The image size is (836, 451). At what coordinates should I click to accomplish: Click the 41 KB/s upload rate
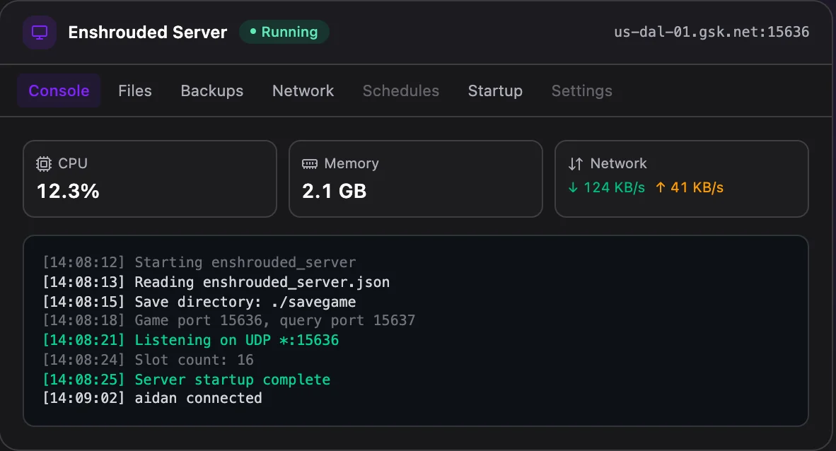point(697,187)
